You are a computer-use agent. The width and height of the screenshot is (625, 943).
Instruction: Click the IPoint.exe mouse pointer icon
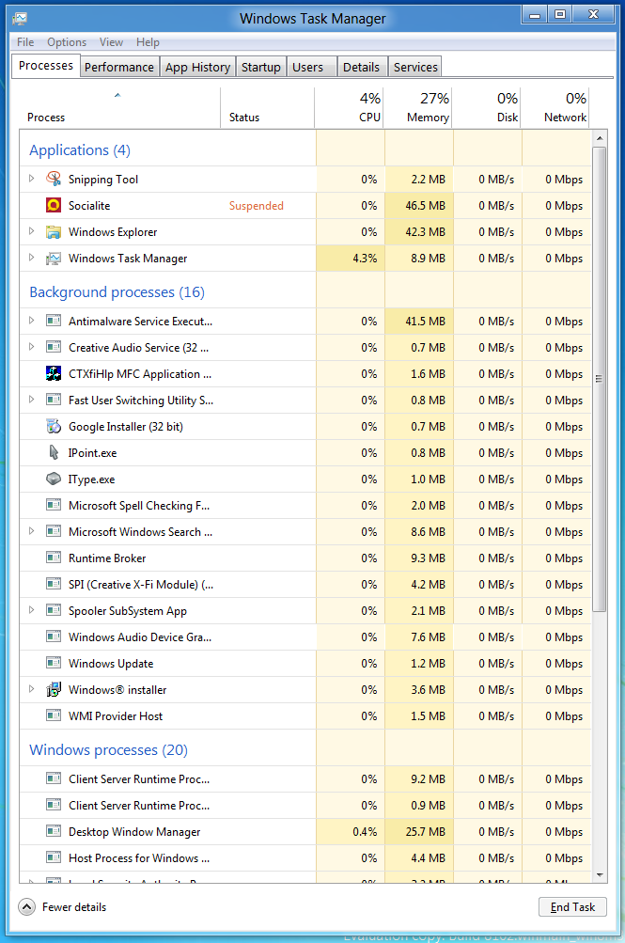pos(54,452)
